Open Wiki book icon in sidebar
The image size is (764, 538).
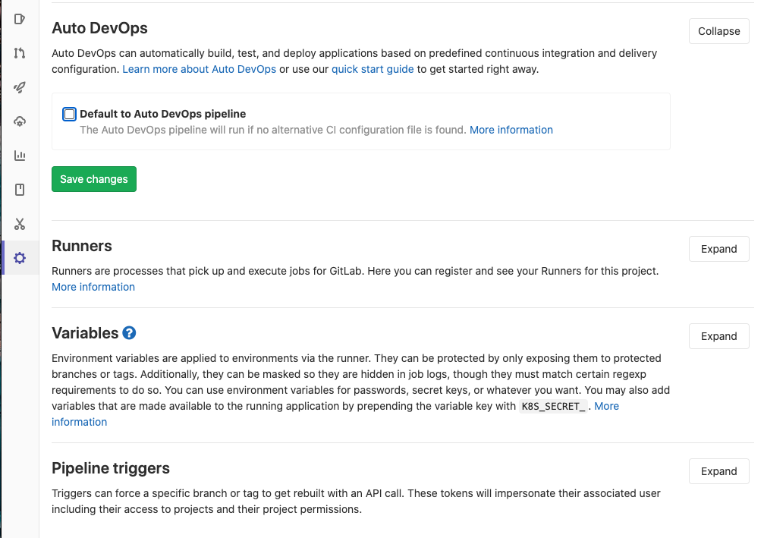[20, 190]
